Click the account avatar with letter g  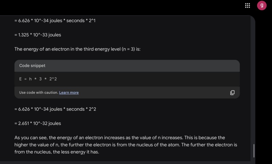pos(261,5)
